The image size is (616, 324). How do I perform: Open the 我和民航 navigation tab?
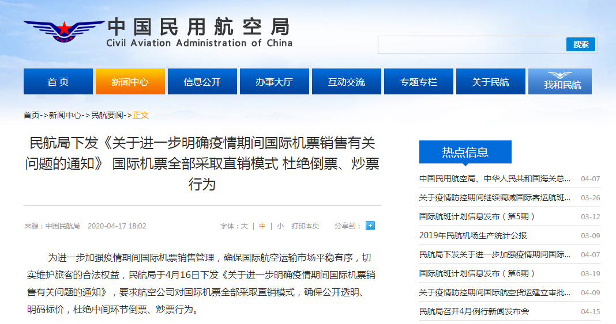(x=560, y=82)
